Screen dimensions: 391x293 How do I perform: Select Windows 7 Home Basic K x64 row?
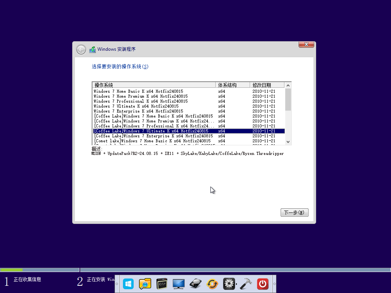point(189,91)
